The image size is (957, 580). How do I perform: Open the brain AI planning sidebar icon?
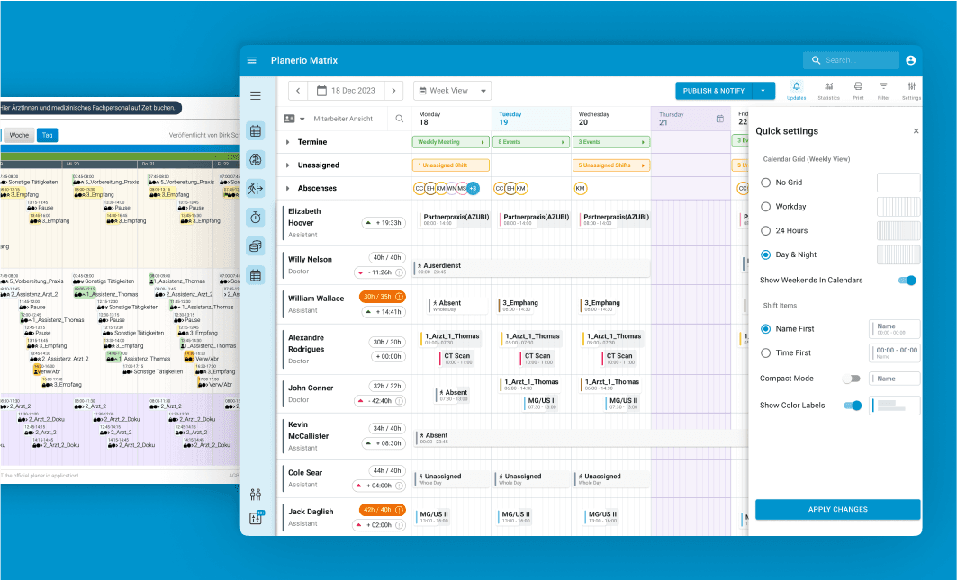tap(256, 160)
